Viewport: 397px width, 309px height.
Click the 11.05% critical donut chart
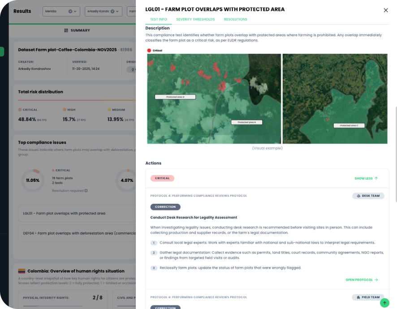pos(33,180)
